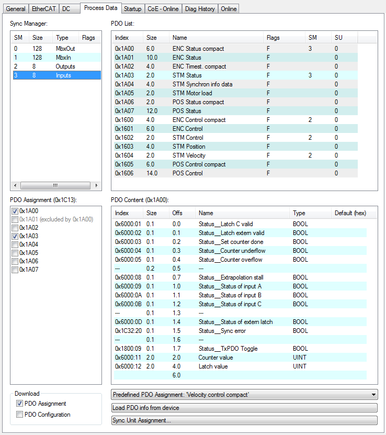Select 0x1606 POS Control PDO row
This screenshot has height=435, width=386.
coord(235,173)
